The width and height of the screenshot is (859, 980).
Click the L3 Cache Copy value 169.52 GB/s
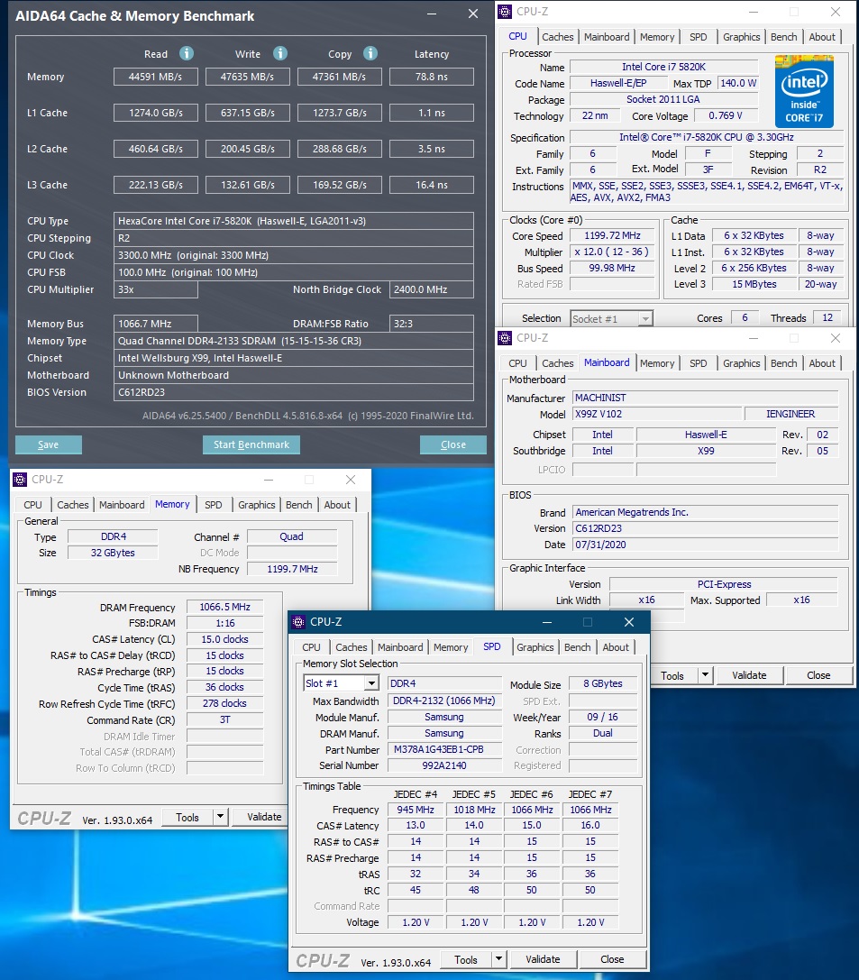pyautogui.click(x=340, y=185)
